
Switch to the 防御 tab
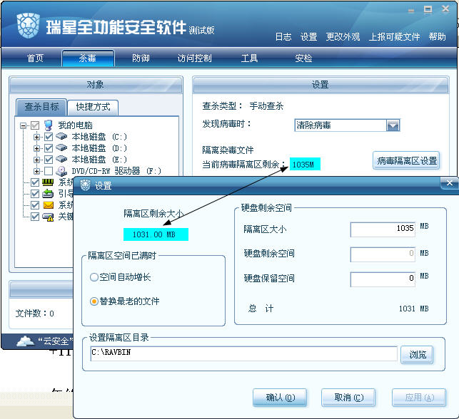pos(141,58)
